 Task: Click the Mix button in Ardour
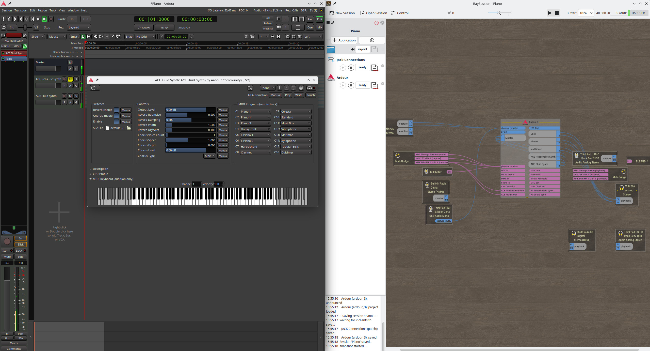[320, 27]
